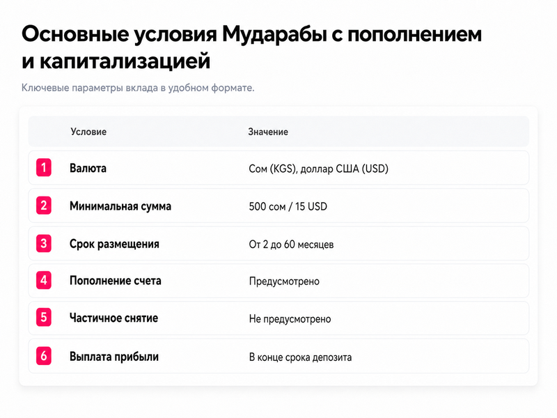Select the Пополнение счета row label
This screenshot has height=418, width=557.
pyautogui.click(x=116, y=281)
